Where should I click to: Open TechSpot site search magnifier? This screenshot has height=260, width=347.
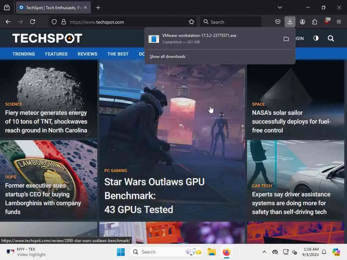(331, 39)
